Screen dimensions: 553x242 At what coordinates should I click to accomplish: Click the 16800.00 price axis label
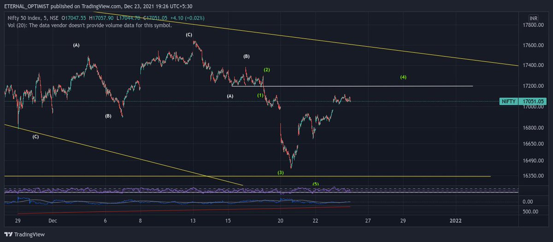tap(534, 128)
